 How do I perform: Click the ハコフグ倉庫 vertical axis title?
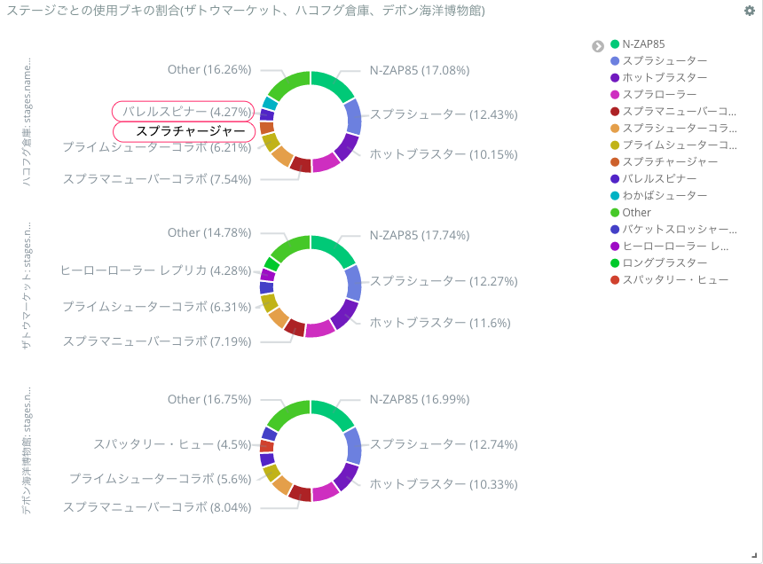click(27, 121)
